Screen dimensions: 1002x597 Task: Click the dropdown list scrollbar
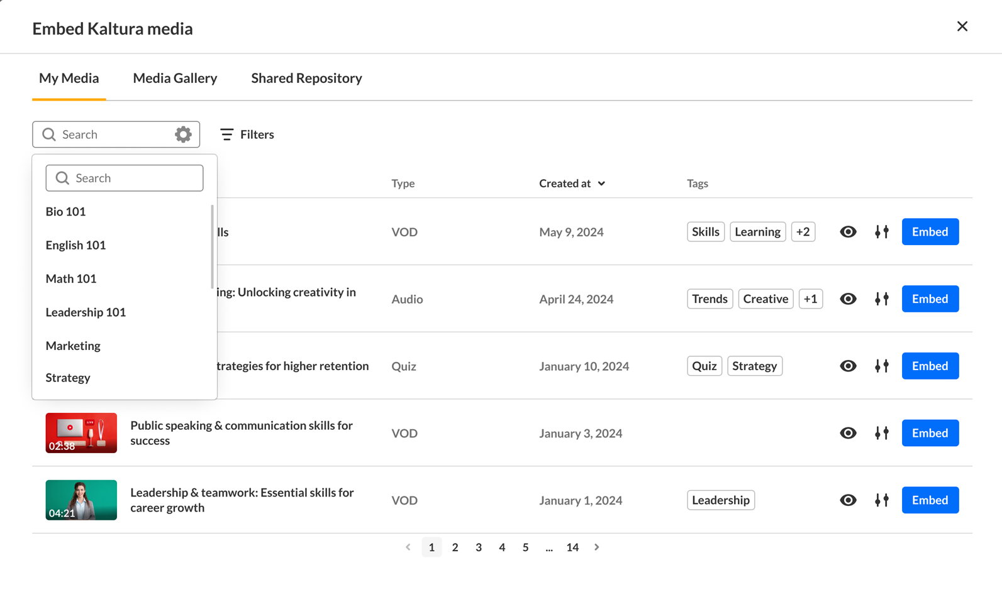212,246
